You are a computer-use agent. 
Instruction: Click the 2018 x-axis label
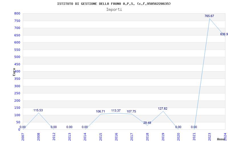[x=147, y=137]
